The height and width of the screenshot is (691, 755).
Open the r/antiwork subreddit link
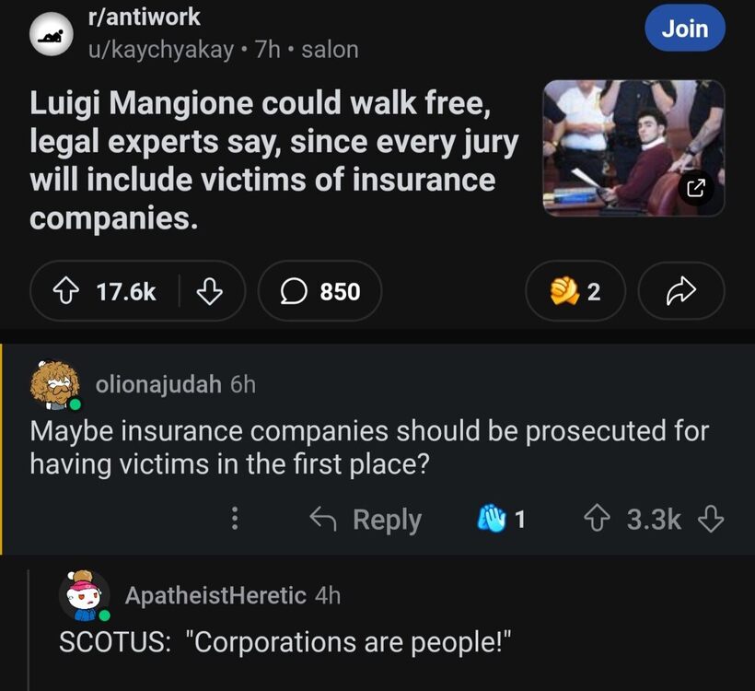click(143, 18)
